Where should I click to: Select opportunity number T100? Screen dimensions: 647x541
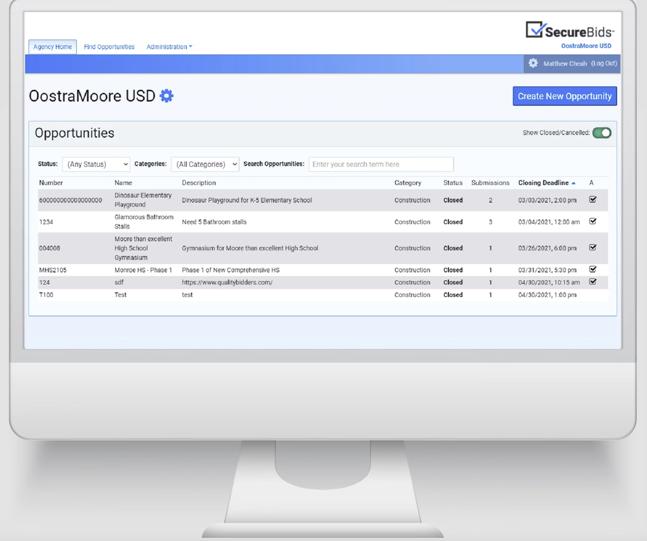point(46,294)
